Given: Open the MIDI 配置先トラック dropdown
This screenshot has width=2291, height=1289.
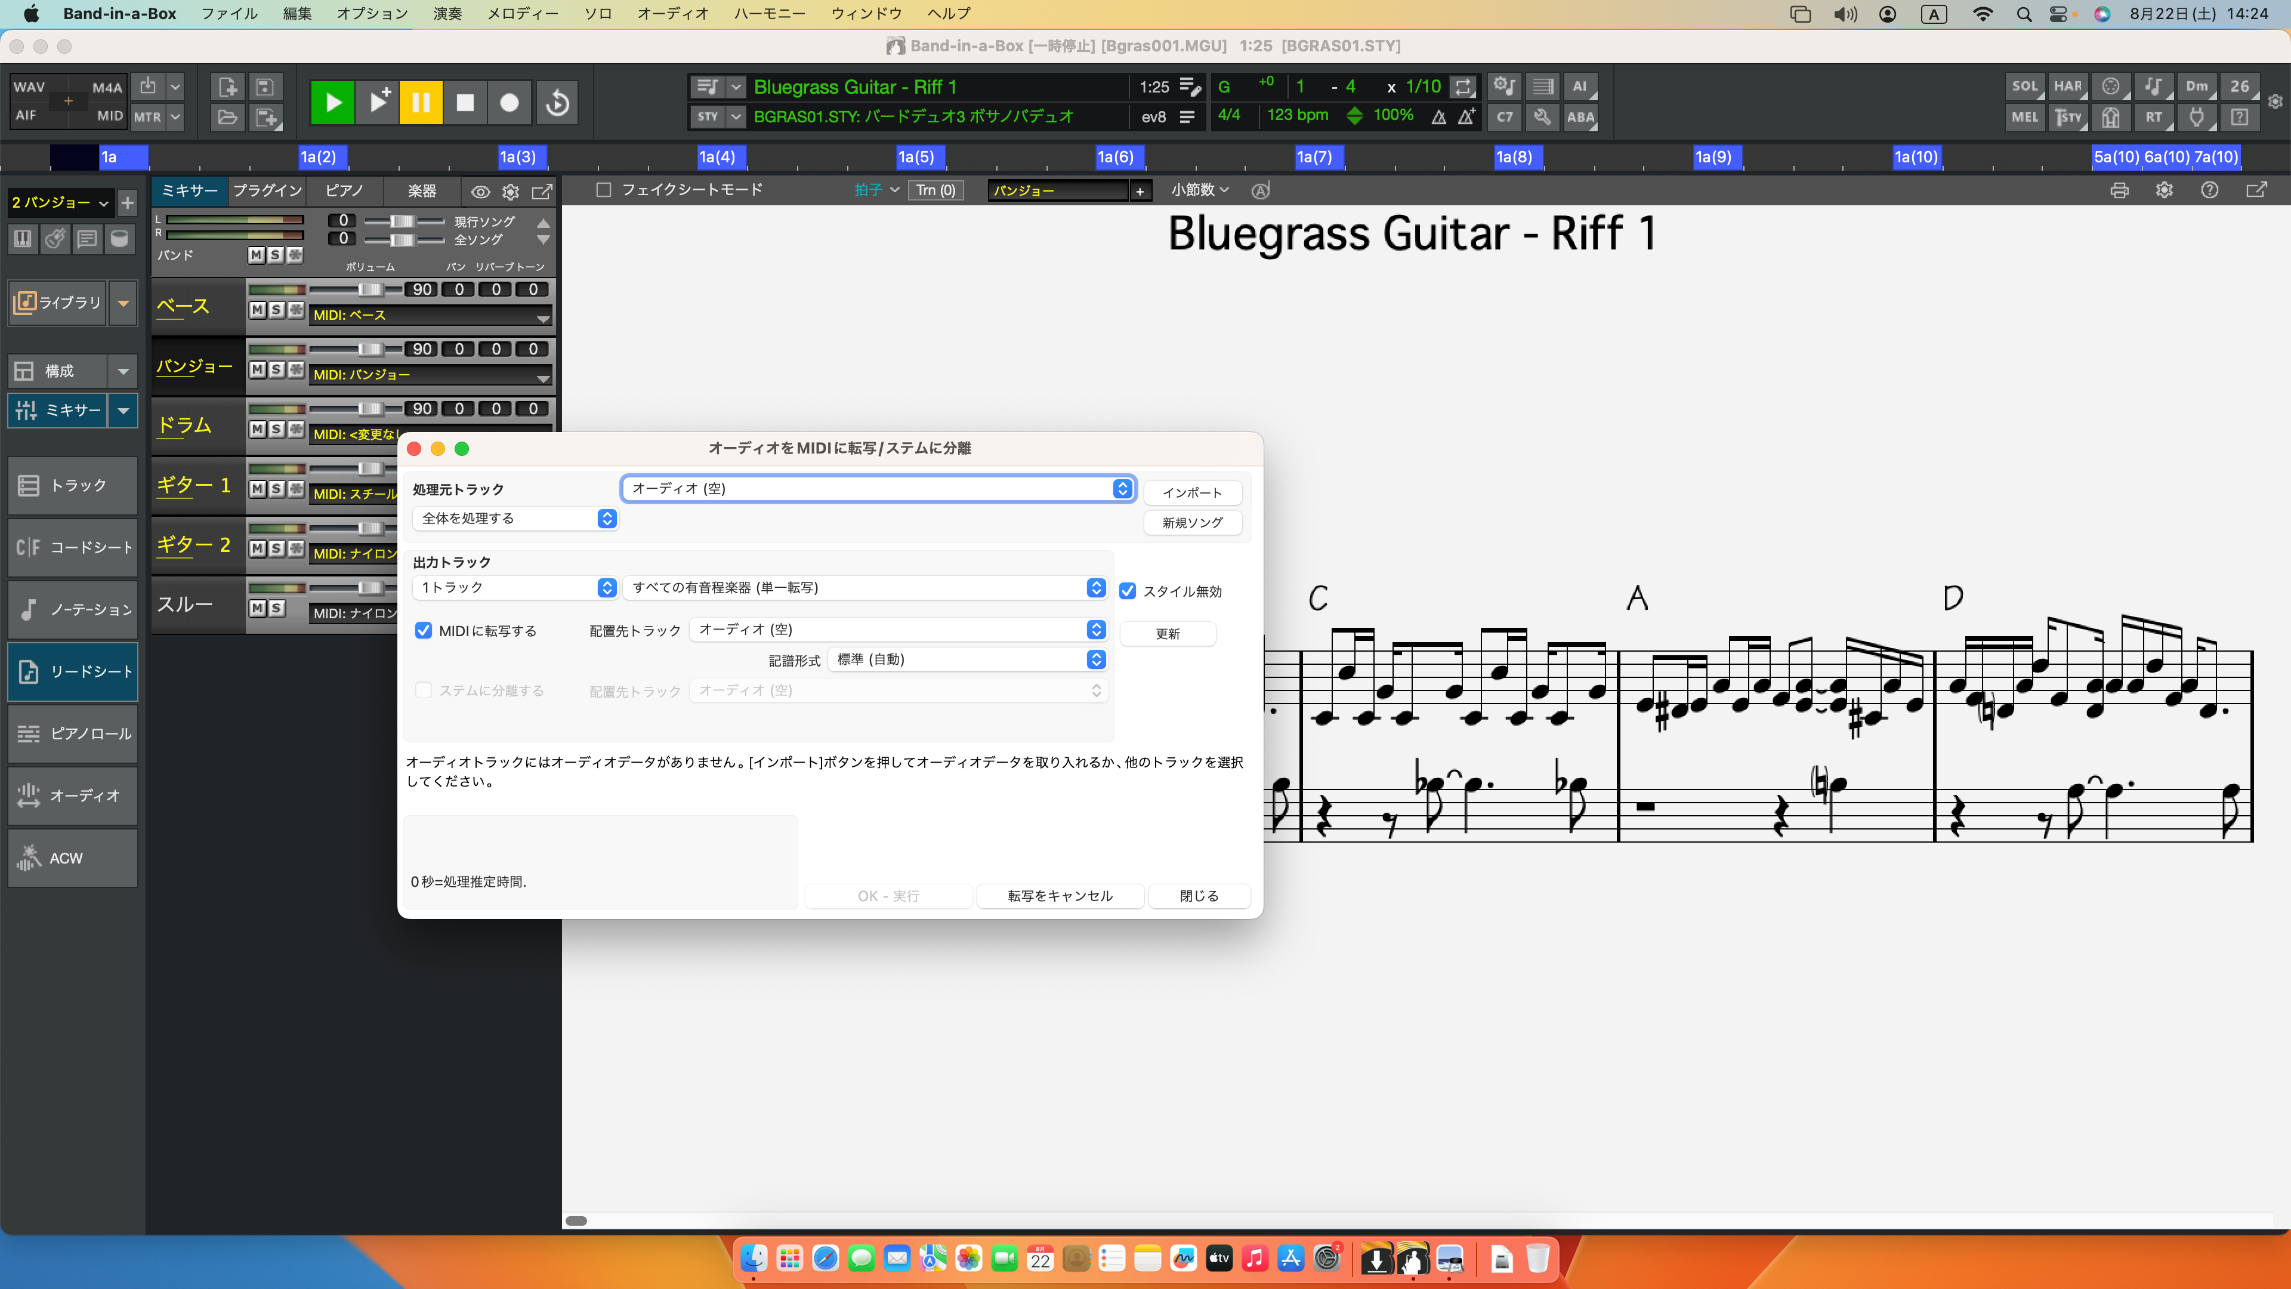Looking at the screenshot, I should point(899,630).
